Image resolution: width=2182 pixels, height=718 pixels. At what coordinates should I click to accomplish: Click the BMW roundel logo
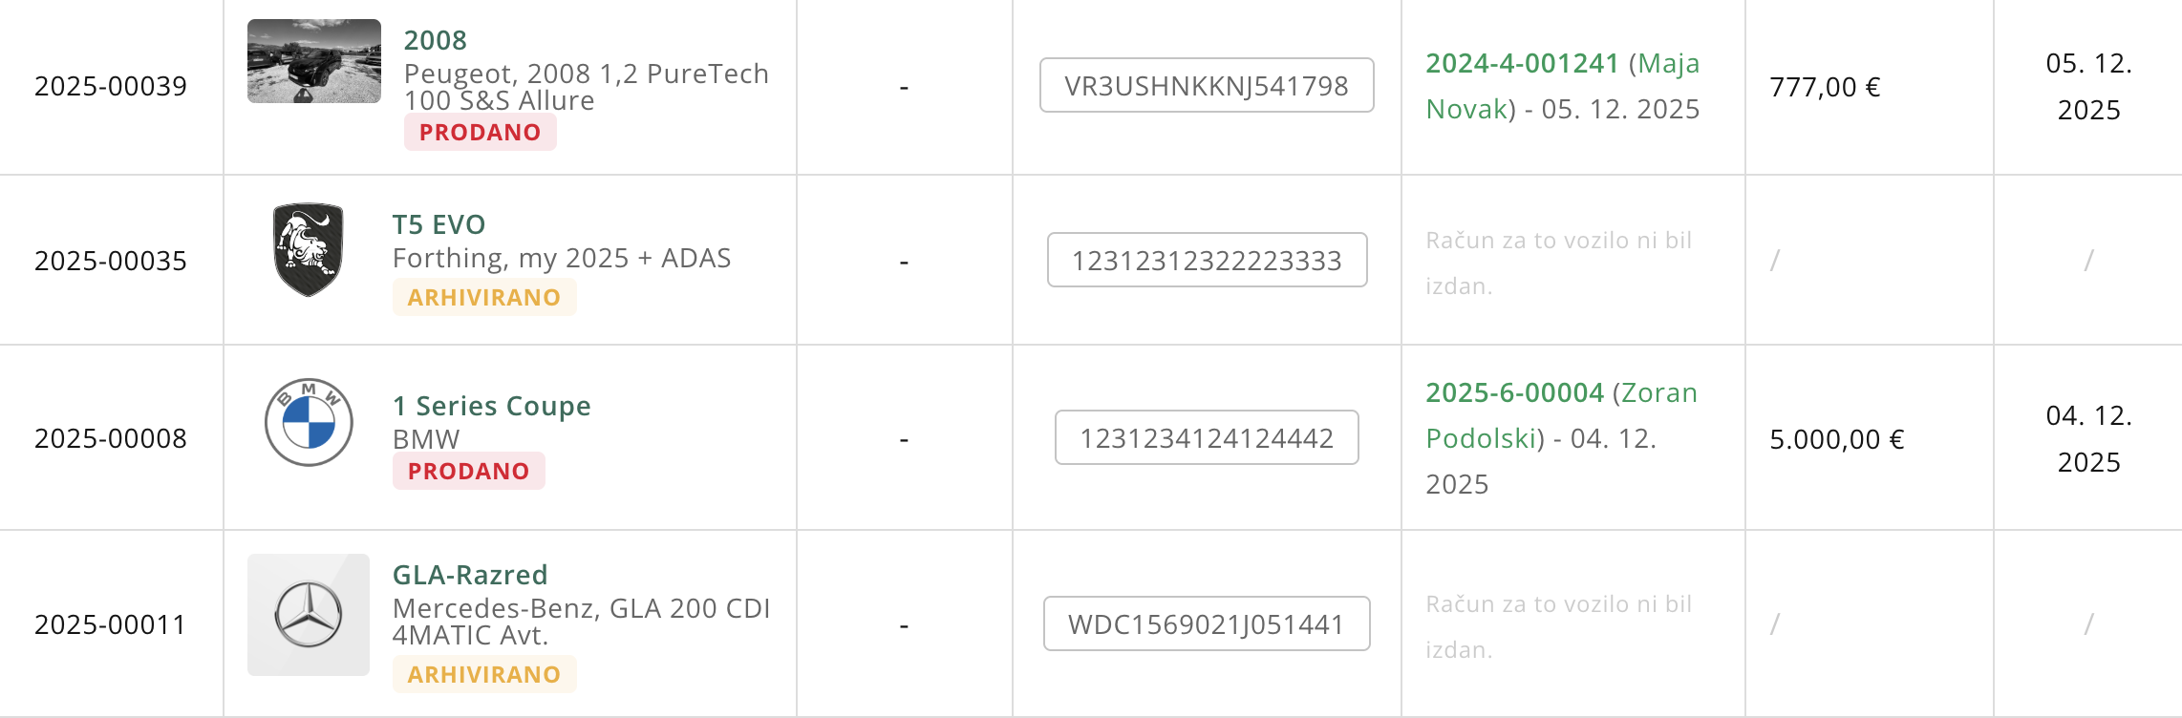coord(309,422)
